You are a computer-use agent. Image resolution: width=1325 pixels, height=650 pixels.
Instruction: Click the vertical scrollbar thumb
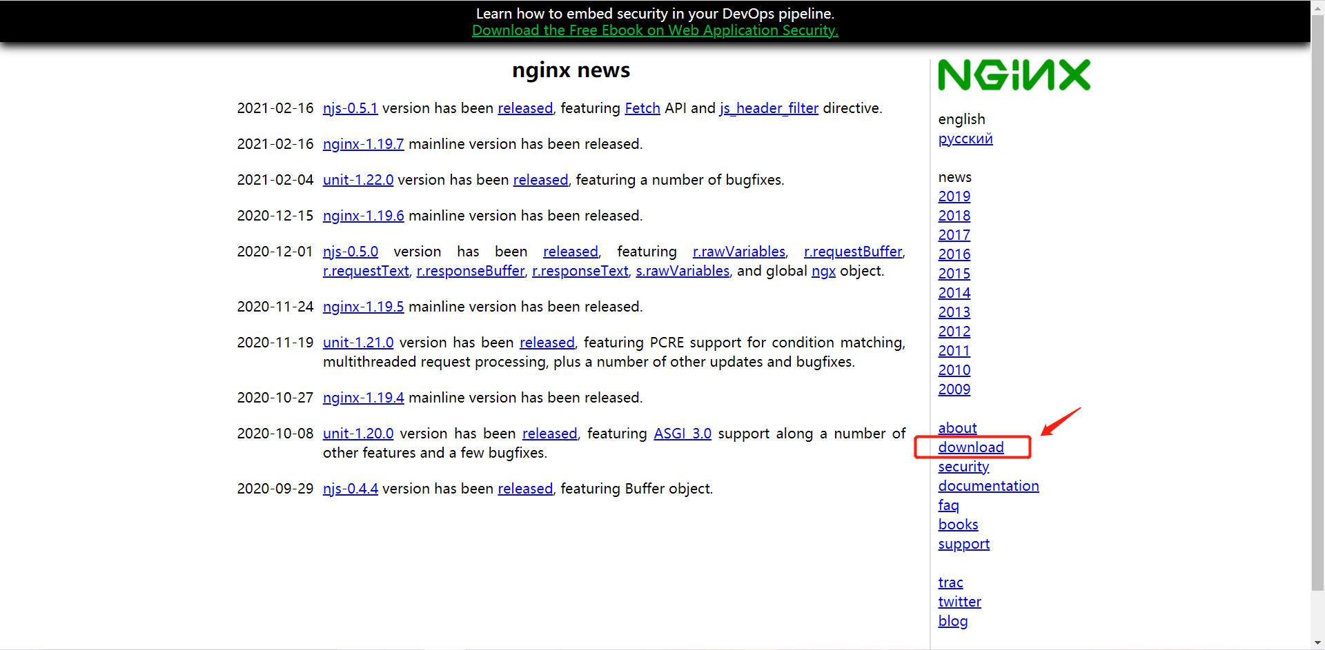coord(1318,301)
